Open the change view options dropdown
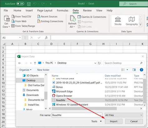148x128 pixels. (x=127, y=70)
